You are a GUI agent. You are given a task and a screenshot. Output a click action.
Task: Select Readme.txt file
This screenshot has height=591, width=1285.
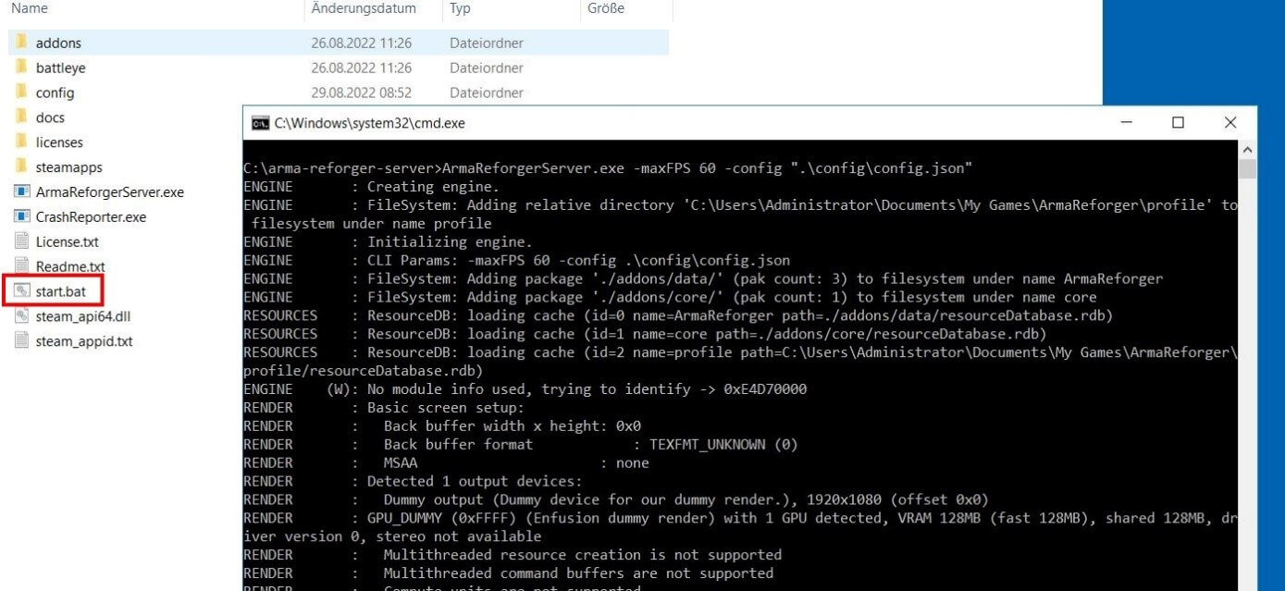[x=69, y=266]
